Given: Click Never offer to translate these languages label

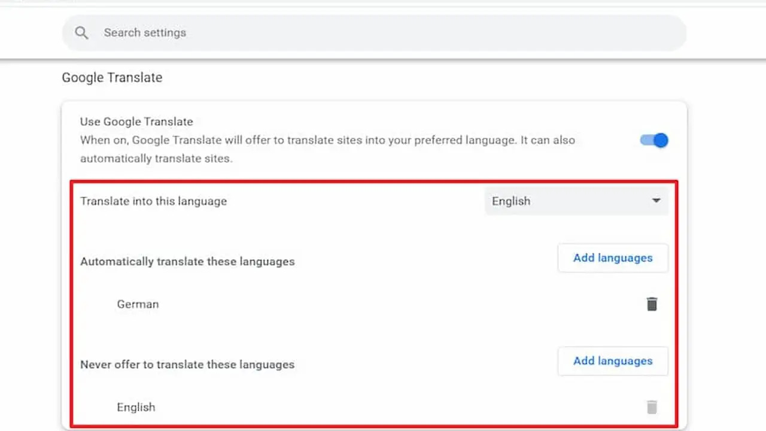Looking at the screenshot, I should click(187, 365).
